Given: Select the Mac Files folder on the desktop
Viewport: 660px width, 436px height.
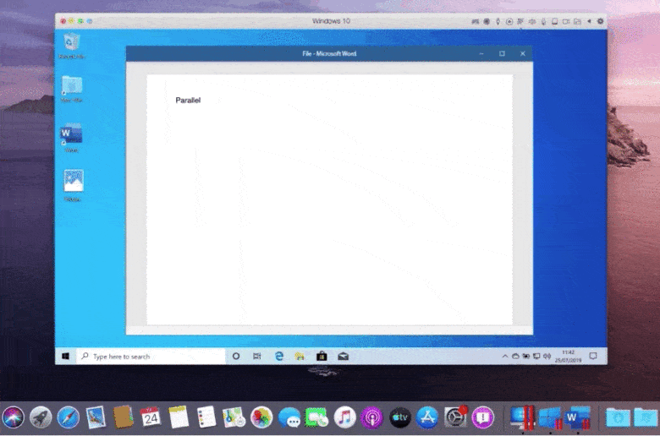Looking at the screenshot, I should pos(72,89).
